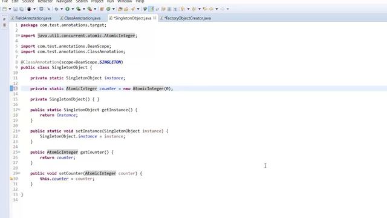Open the console monitor toolbar icon
The width and height of the screenshot is (387, 218).
coord(41,9)
